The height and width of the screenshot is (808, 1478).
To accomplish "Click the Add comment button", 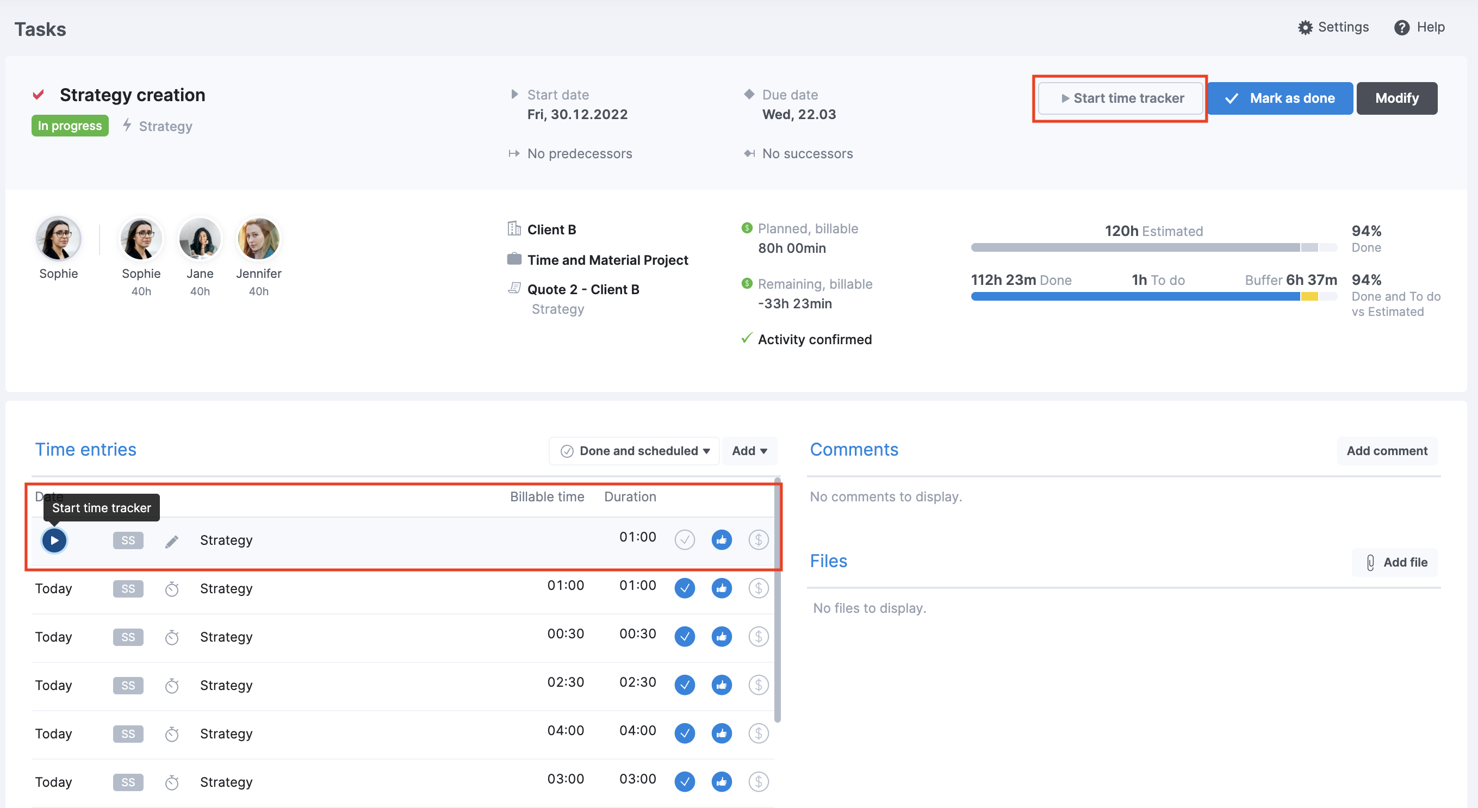I will [x=1387, y=450].
